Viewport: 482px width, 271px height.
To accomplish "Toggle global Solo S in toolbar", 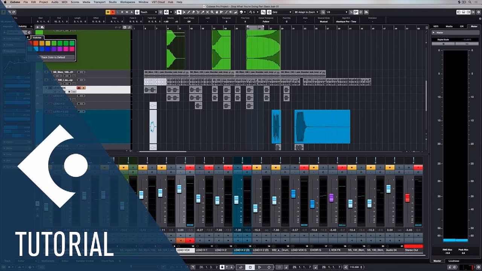I will tap(113, 12).
